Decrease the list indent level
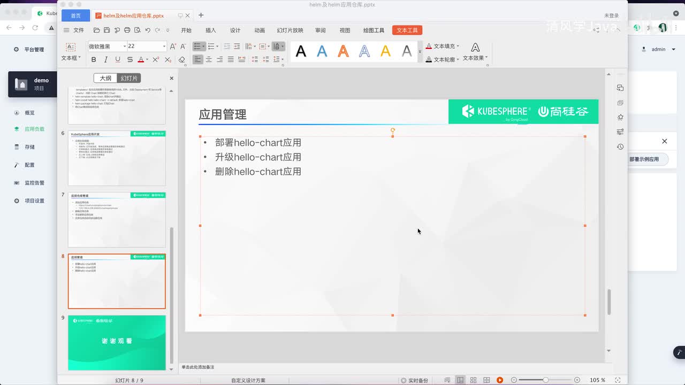685x385 pixels. [x=227, y=47]
